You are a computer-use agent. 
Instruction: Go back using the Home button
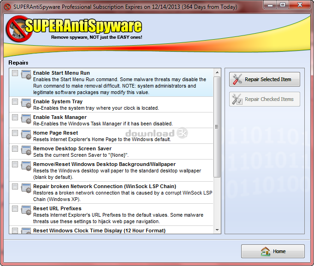click(273, 251)
